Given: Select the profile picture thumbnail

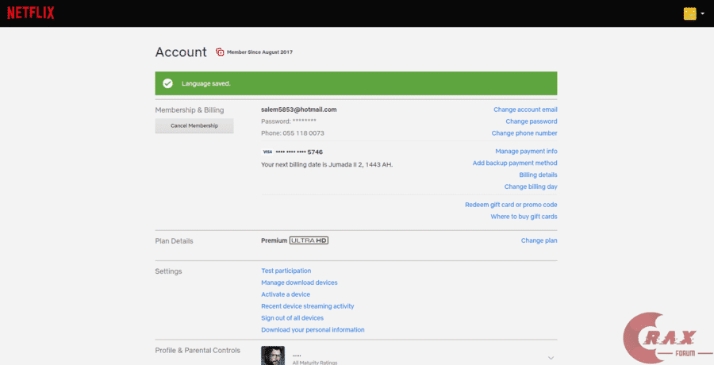Looking at the screenshot, I should click(273, 355).
